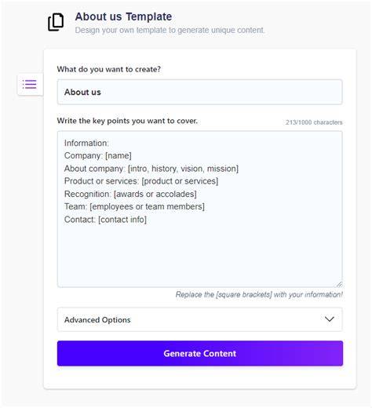Click the "About us Template" heading
Screen dimensions: 372x408
click(123, 16)
